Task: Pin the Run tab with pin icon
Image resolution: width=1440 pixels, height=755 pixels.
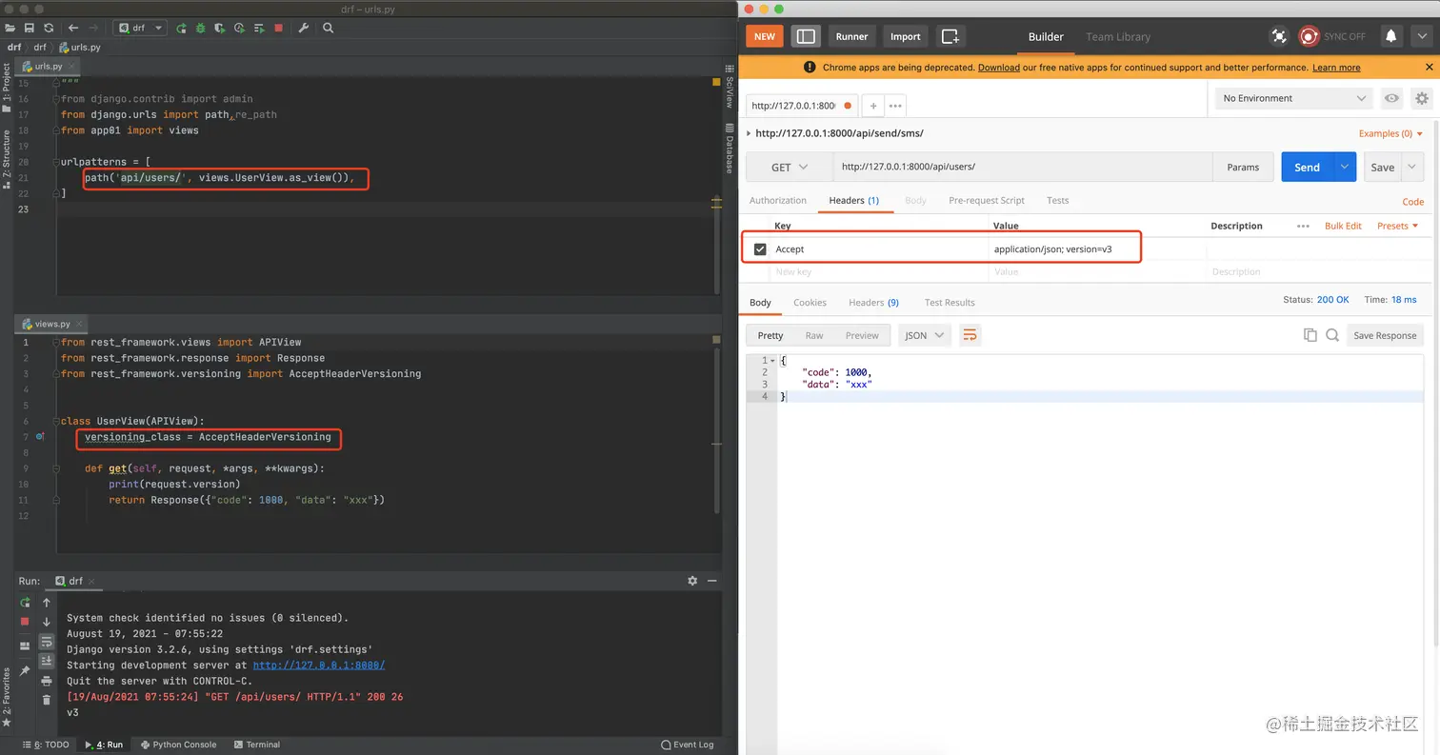Action: point(25,670)
